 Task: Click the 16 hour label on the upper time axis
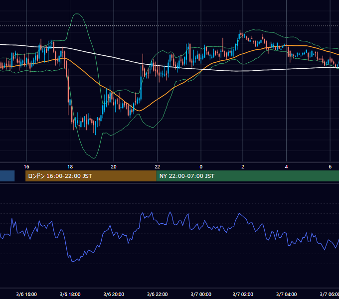tap(26, 167)
